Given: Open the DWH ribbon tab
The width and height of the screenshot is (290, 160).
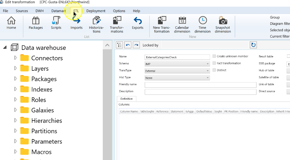Looking at the screenshot, I should tap(40, 11).
